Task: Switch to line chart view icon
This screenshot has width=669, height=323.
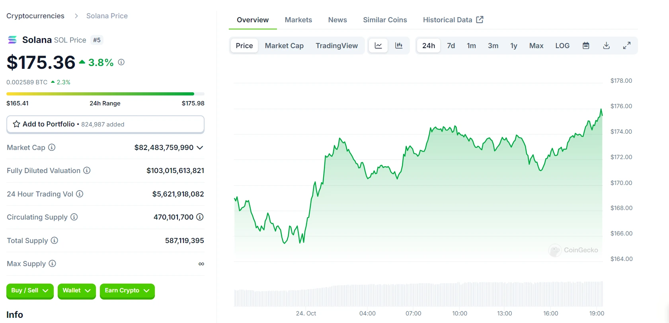Action: pos(378,46)
